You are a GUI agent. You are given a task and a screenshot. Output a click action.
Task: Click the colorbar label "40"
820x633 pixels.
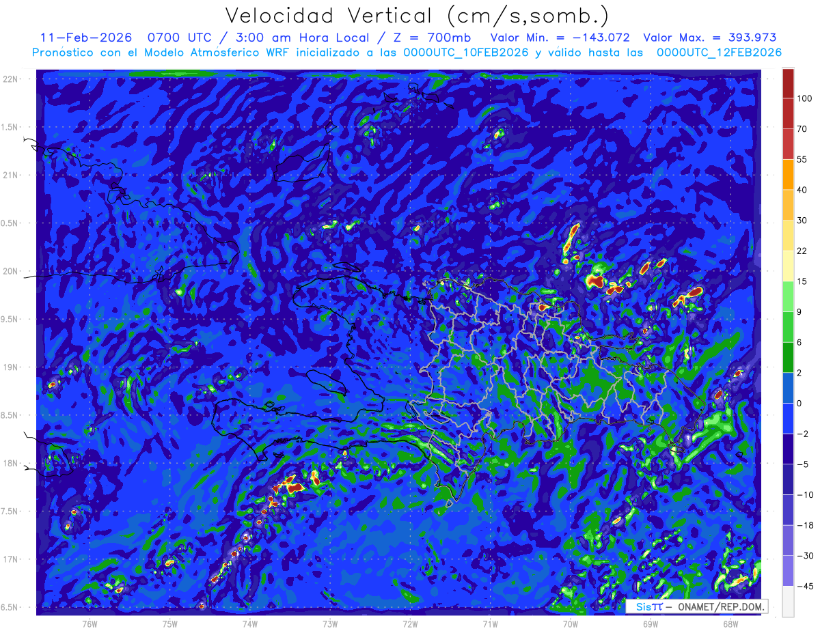(x=802, y=190)
